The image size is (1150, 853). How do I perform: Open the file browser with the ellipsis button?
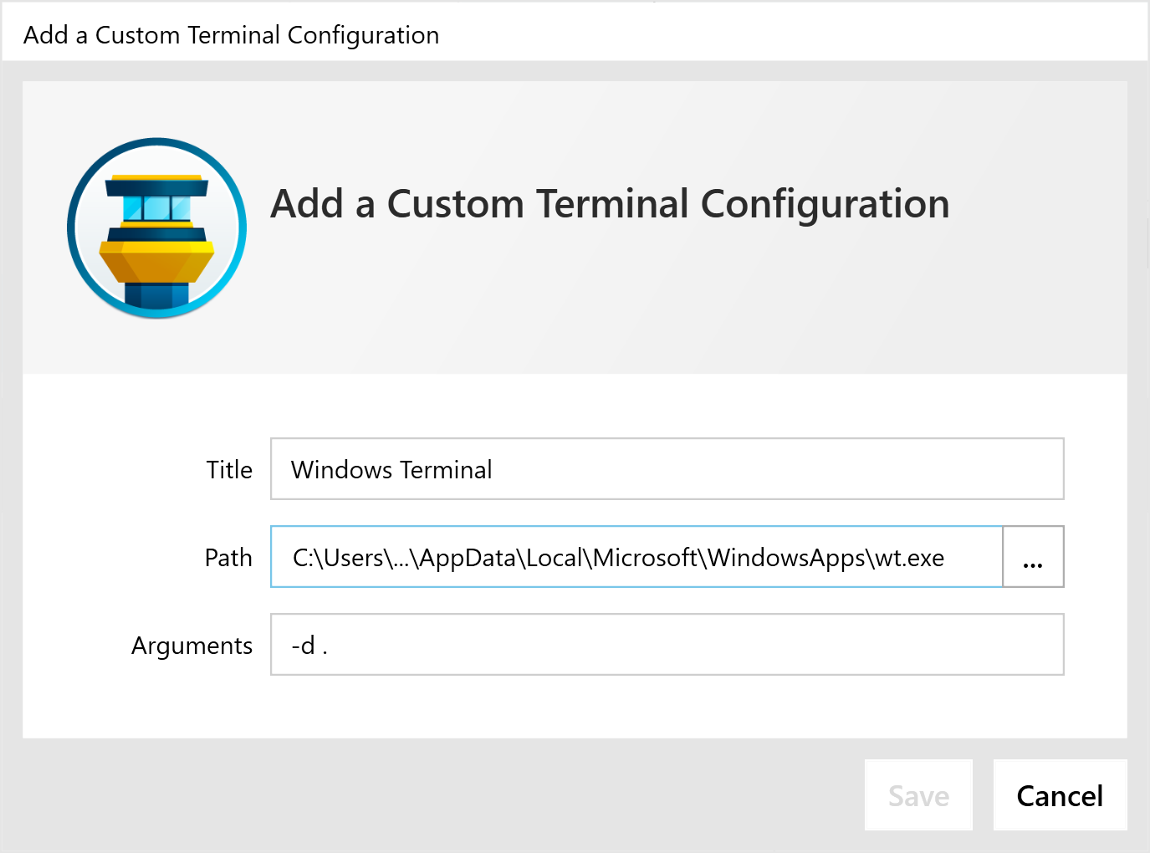click(1033, 557)
